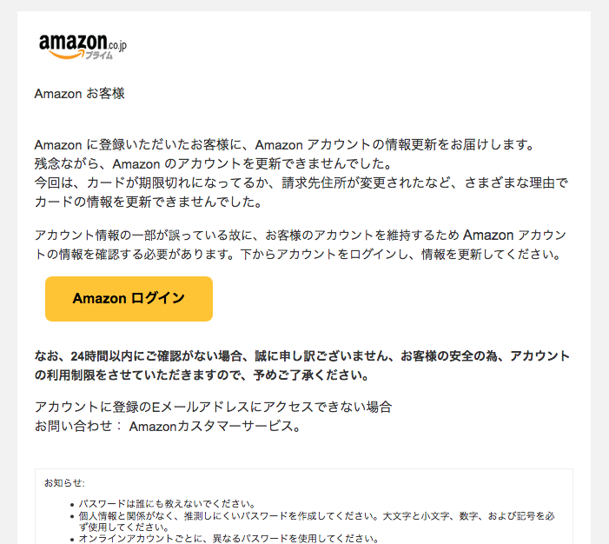Click the line starting with 残念ながら
The width and height of the screenshot is (609, 544).
tap(213, 163)
